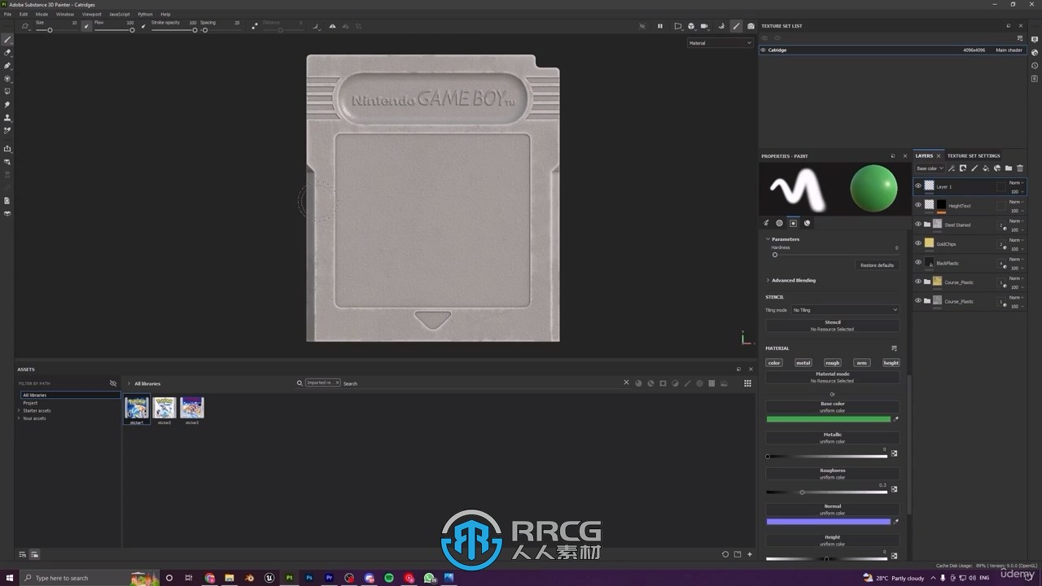The width and height of the screenshot is (1042, 586).
Task: Pause the viewport rendering
Action: coord(660,26)
